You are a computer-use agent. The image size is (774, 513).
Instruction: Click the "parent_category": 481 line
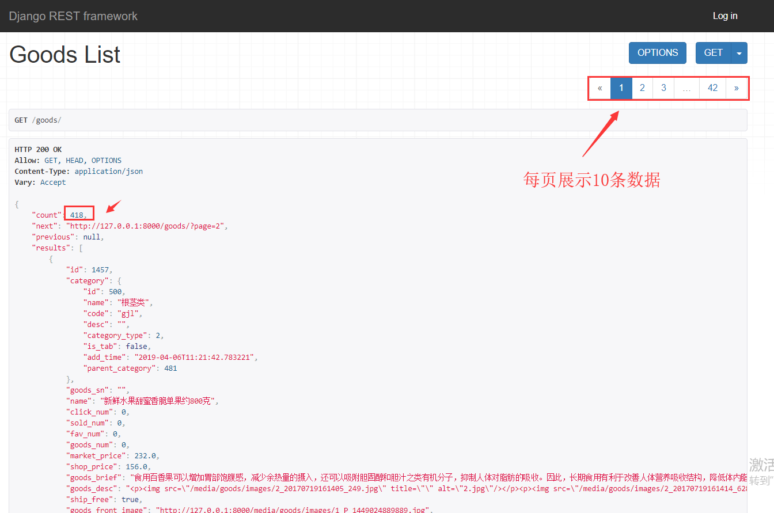point(130,368)
